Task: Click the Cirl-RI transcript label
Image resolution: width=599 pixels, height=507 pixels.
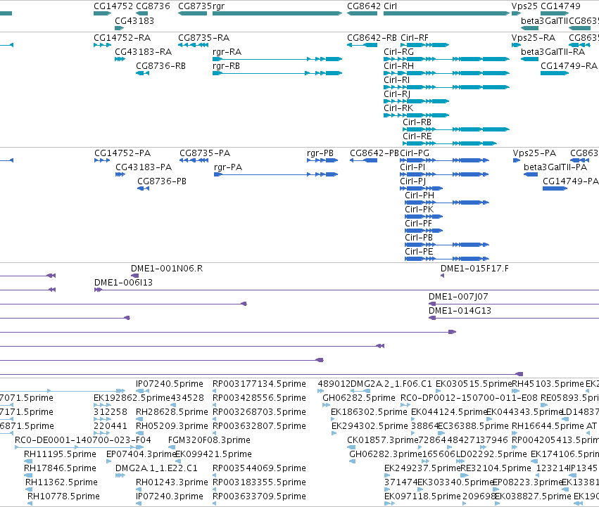Action: (396, 80)
